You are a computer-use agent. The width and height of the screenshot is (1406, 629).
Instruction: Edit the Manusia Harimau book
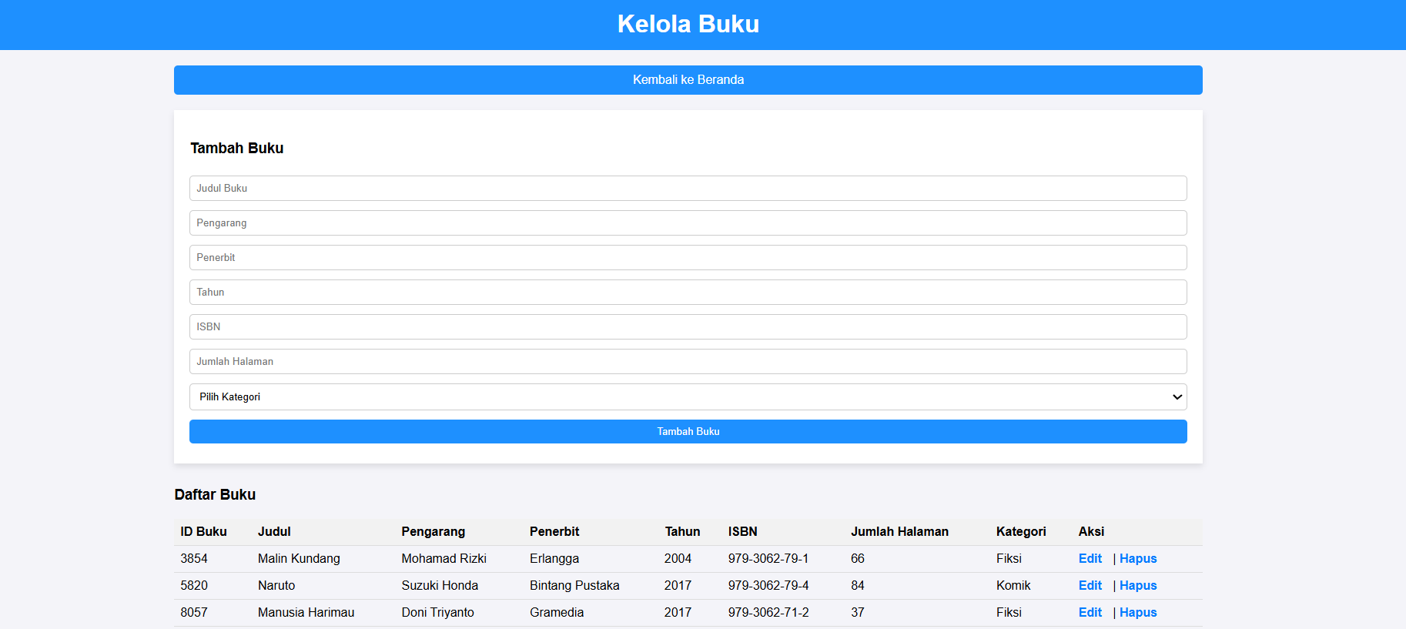1090,612
